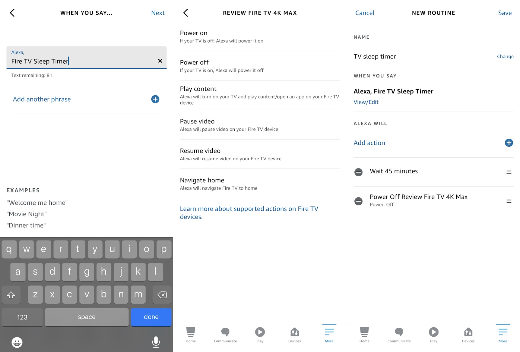Screen dimensions: 520x352
Task: Open Devices tab in middle screen
Action: (295, 335)
